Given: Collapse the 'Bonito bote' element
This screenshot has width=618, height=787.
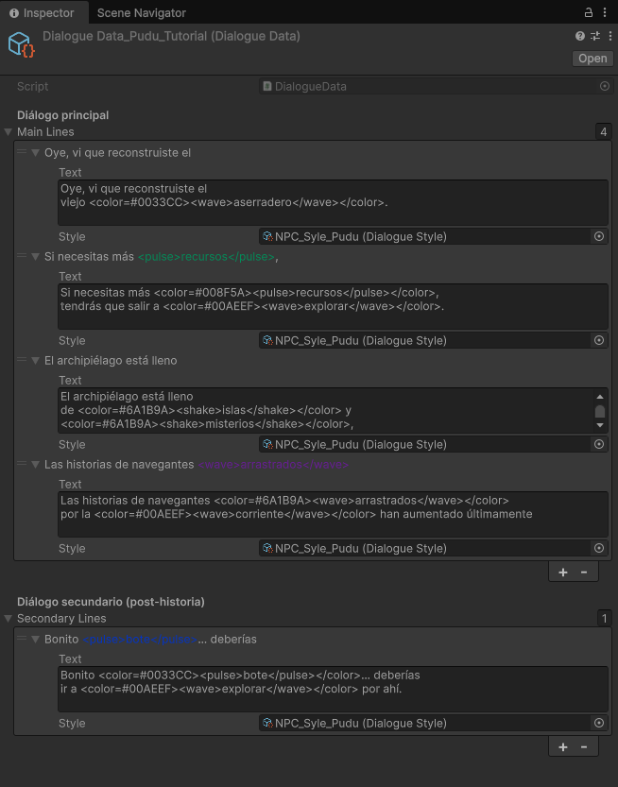Looking at the screenshot, I should point(35,639).
